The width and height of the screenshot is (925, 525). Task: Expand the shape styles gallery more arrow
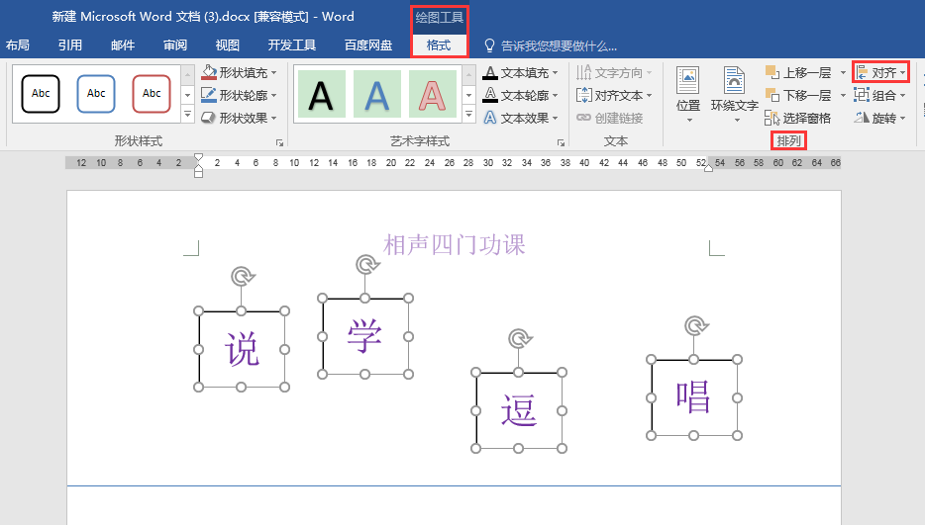(x=187, y=114)
